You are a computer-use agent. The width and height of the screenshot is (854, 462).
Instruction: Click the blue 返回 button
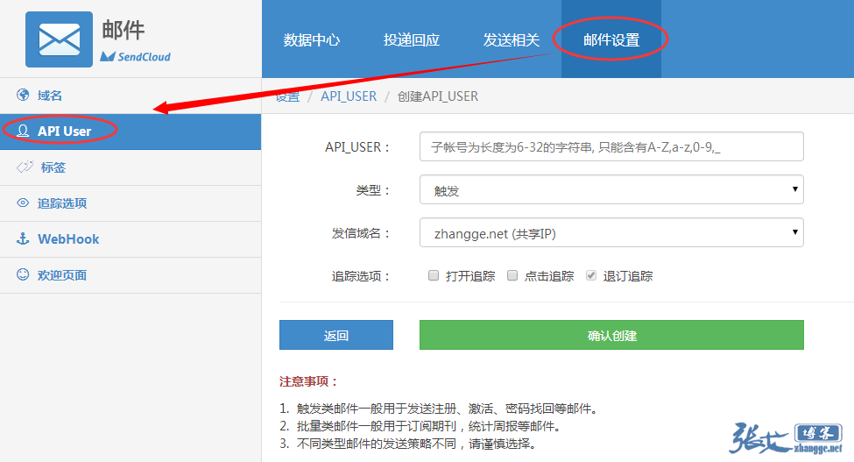pyautogui.click(x=336, y=335)
